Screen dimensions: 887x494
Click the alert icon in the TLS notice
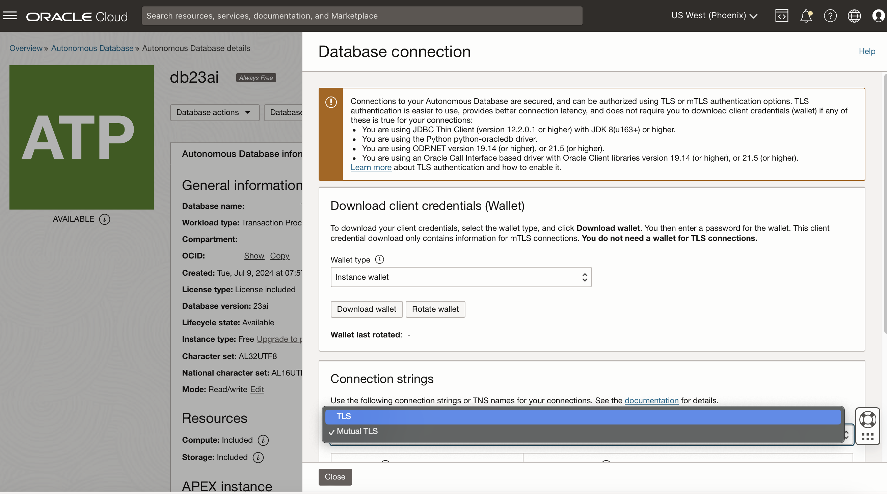click(331, 102)
